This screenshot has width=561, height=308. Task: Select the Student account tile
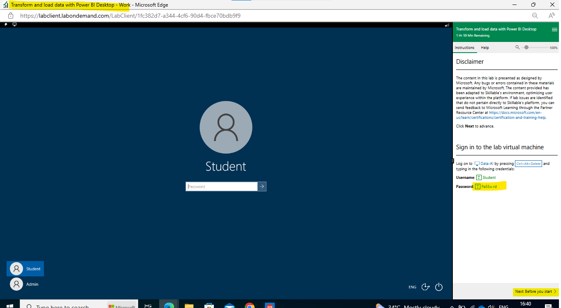tap(25, 269)
